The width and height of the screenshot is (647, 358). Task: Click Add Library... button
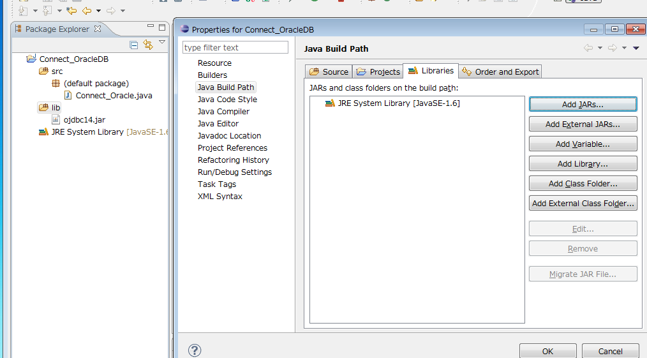(x=583, y=164)
